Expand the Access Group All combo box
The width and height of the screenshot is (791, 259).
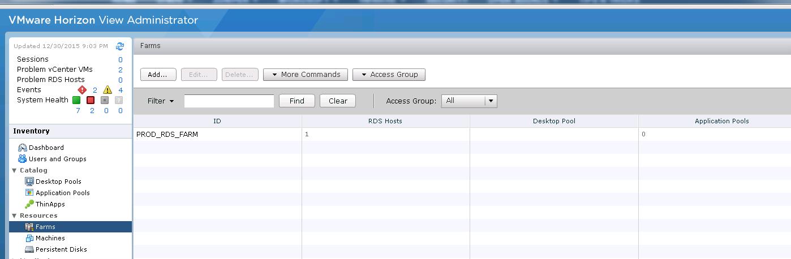pos(491,101)
